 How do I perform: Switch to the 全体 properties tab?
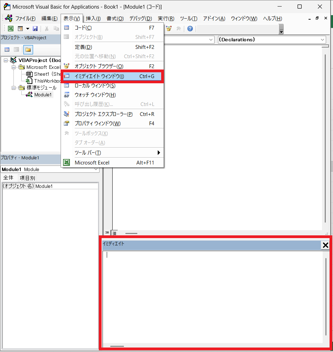tap(8, 178)
